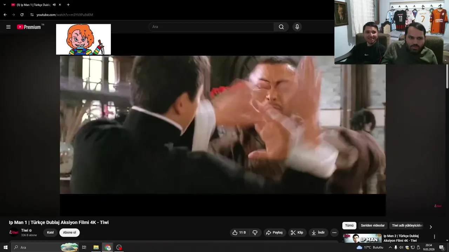Download the video with İndir
Viewport: 449px width, 252px height.
(x=318, y=232)
